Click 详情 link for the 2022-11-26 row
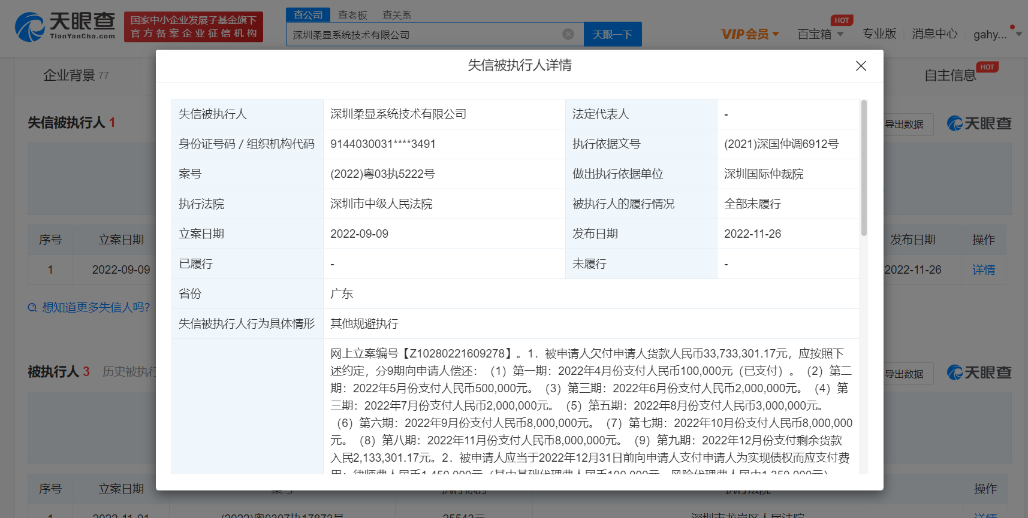Screen dimensions: 1028x518 click(x=984, y=269)
